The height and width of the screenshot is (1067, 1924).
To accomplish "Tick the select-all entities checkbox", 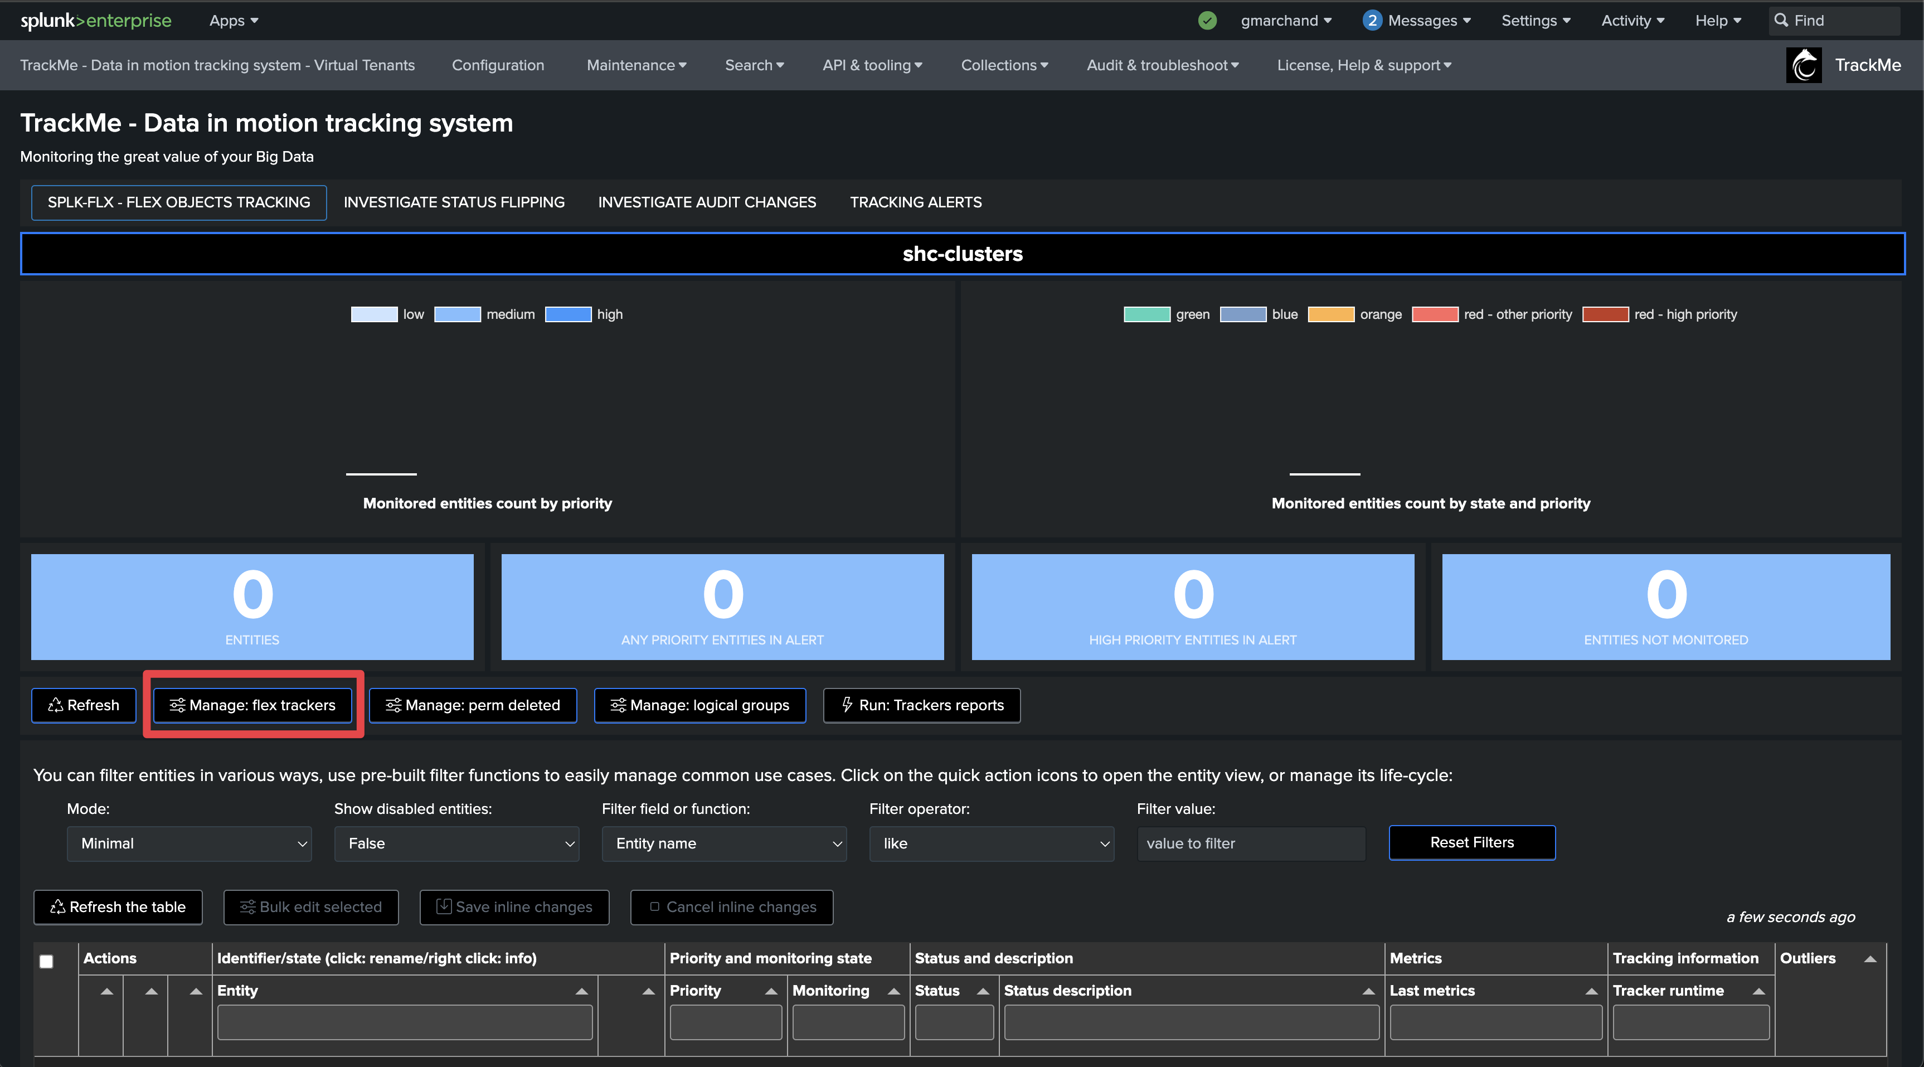I will [x=46, y=961].
